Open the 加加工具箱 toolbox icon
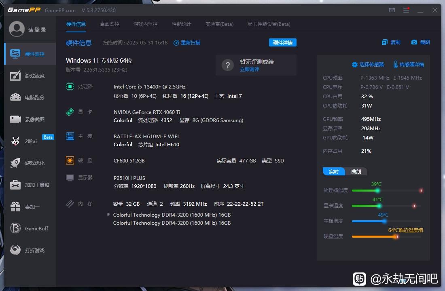The height and width of the screenshot is (291, 445). tap(15, 185)
